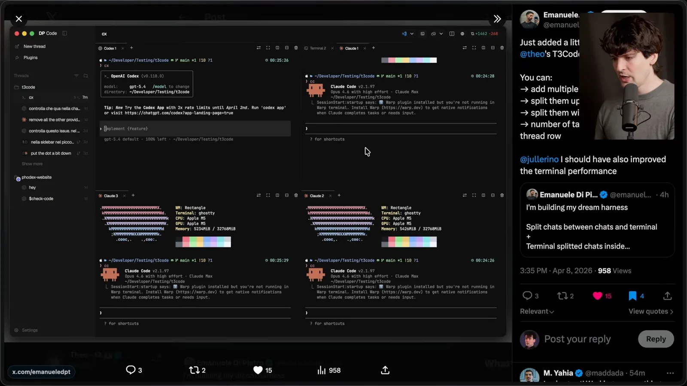The width and height of the screenshot is (687, 386).
Task: Delete the Claude 2 pane with trash icon
Action: (x=502, y=196)
